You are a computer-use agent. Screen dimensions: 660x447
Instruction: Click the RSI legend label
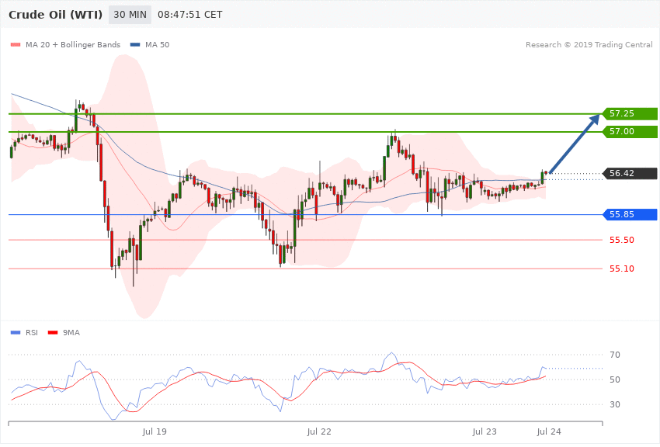32,333
